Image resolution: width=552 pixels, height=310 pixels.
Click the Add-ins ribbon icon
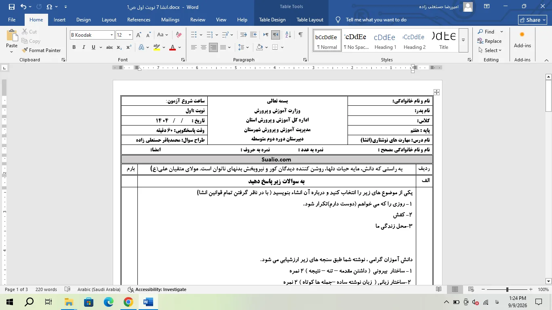522,40
